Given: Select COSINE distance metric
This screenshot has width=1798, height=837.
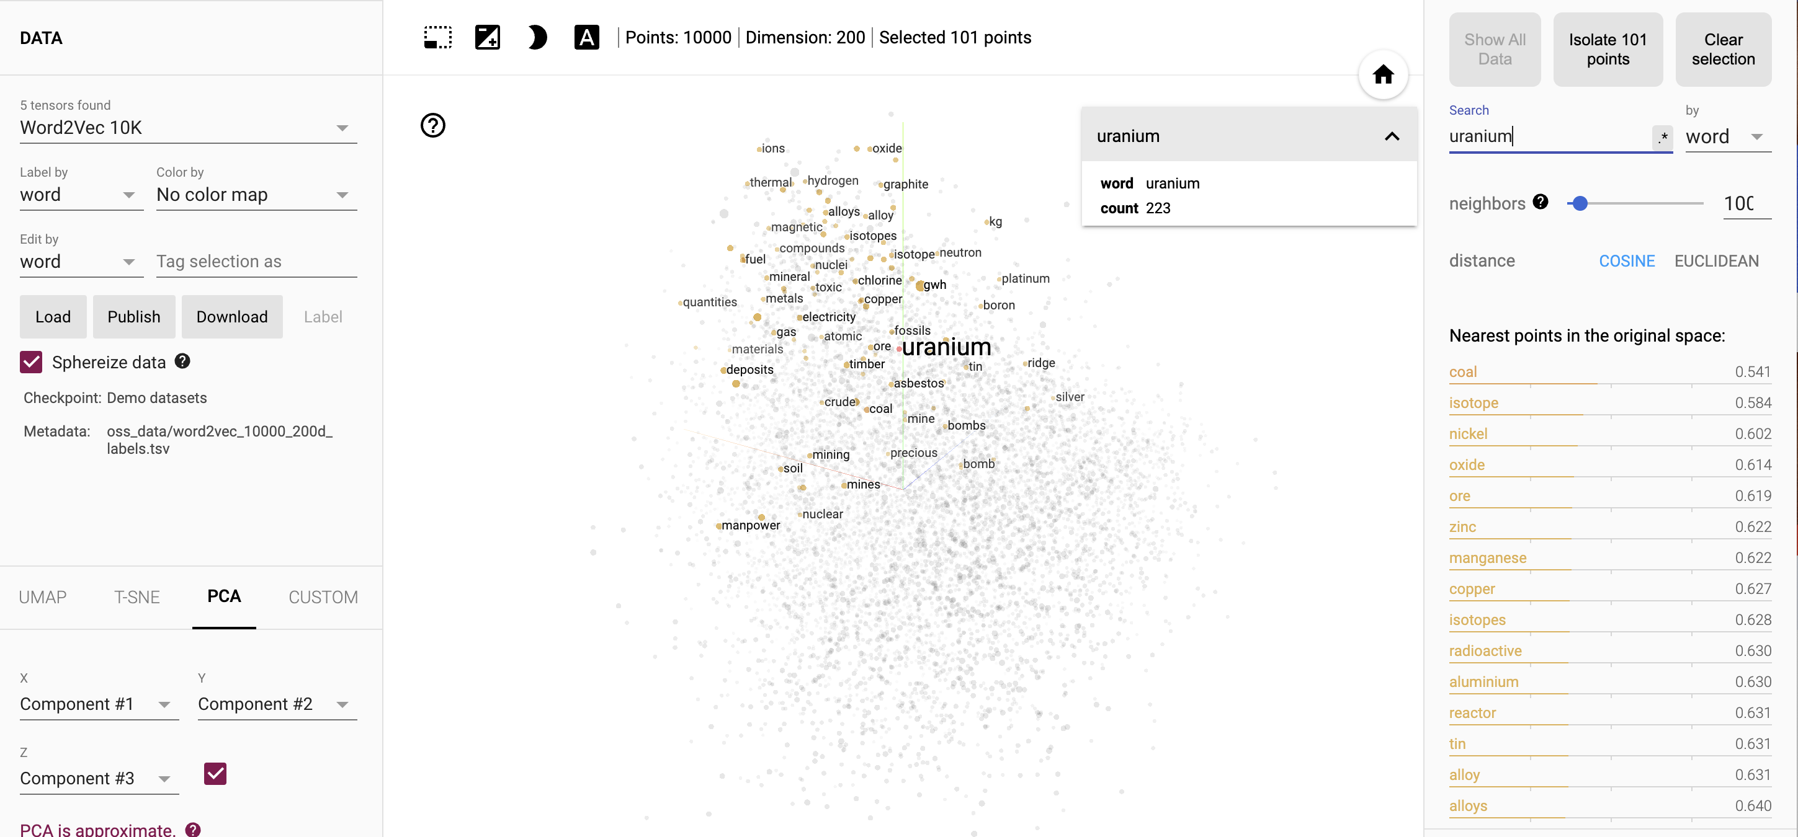Looking at the screenshot, I should tap(1625, 260).
